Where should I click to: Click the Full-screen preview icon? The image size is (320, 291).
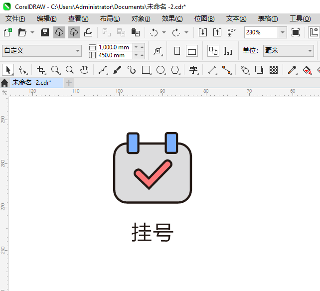point(296,32)
